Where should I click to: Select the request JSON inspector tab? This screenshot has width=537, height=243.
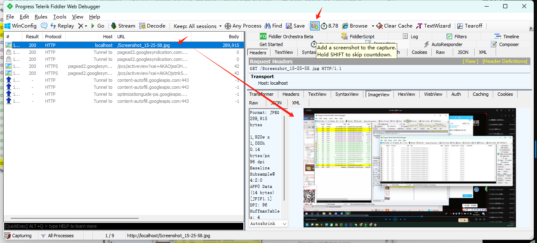pyautogui.click(x=463, y=52)
